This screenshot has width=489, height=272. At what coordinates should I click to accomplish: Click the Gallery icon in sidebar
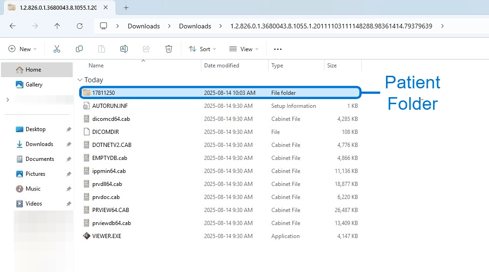tap(19, 84)
